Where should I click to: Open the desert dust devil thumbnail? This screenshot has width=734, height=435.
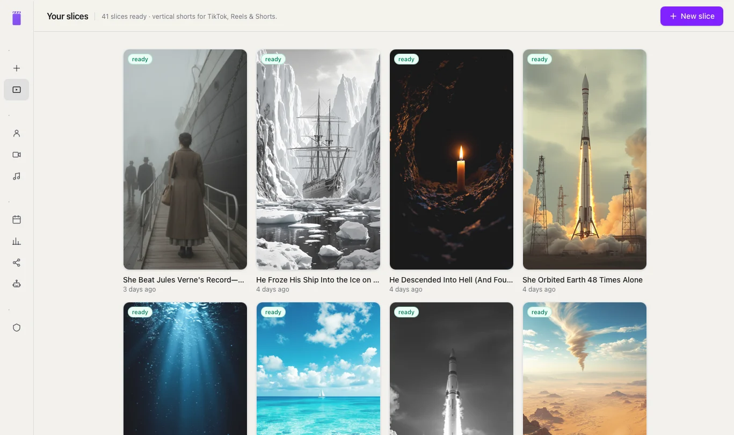[585, 368]
